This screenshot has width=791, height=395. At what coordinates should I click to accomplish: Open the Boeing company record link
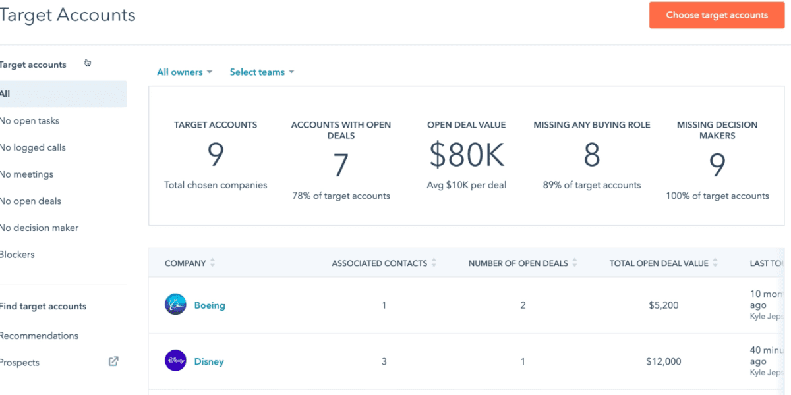click(x=209, y=305)
